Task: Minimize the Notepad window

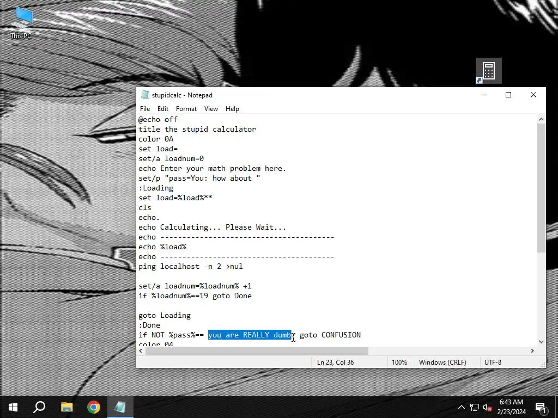Action: (x=484, y=95)
